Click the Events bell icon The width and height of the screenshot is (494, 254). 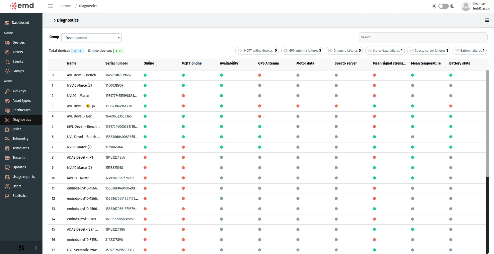click(x=7, y=62)
